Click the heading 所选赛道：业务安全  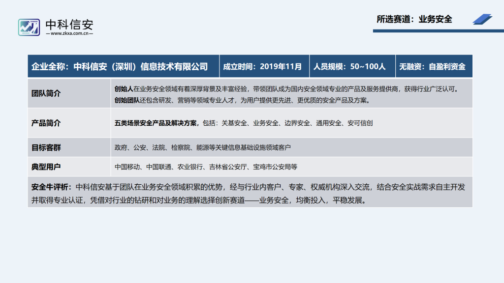click(x=414, y=19)
